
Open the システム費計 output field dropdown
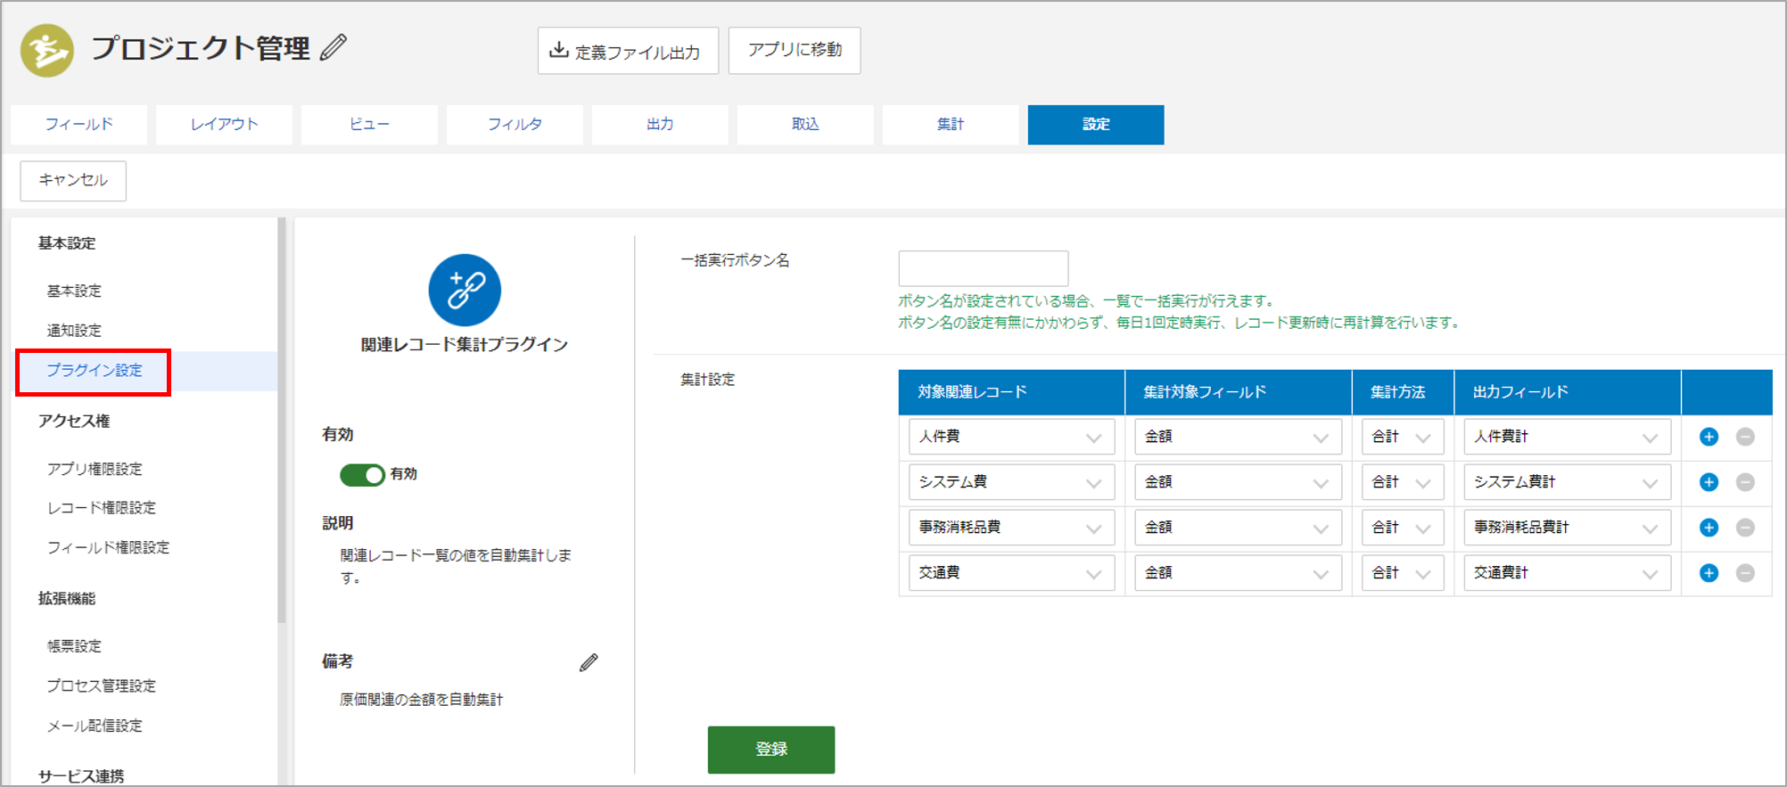1567,482
